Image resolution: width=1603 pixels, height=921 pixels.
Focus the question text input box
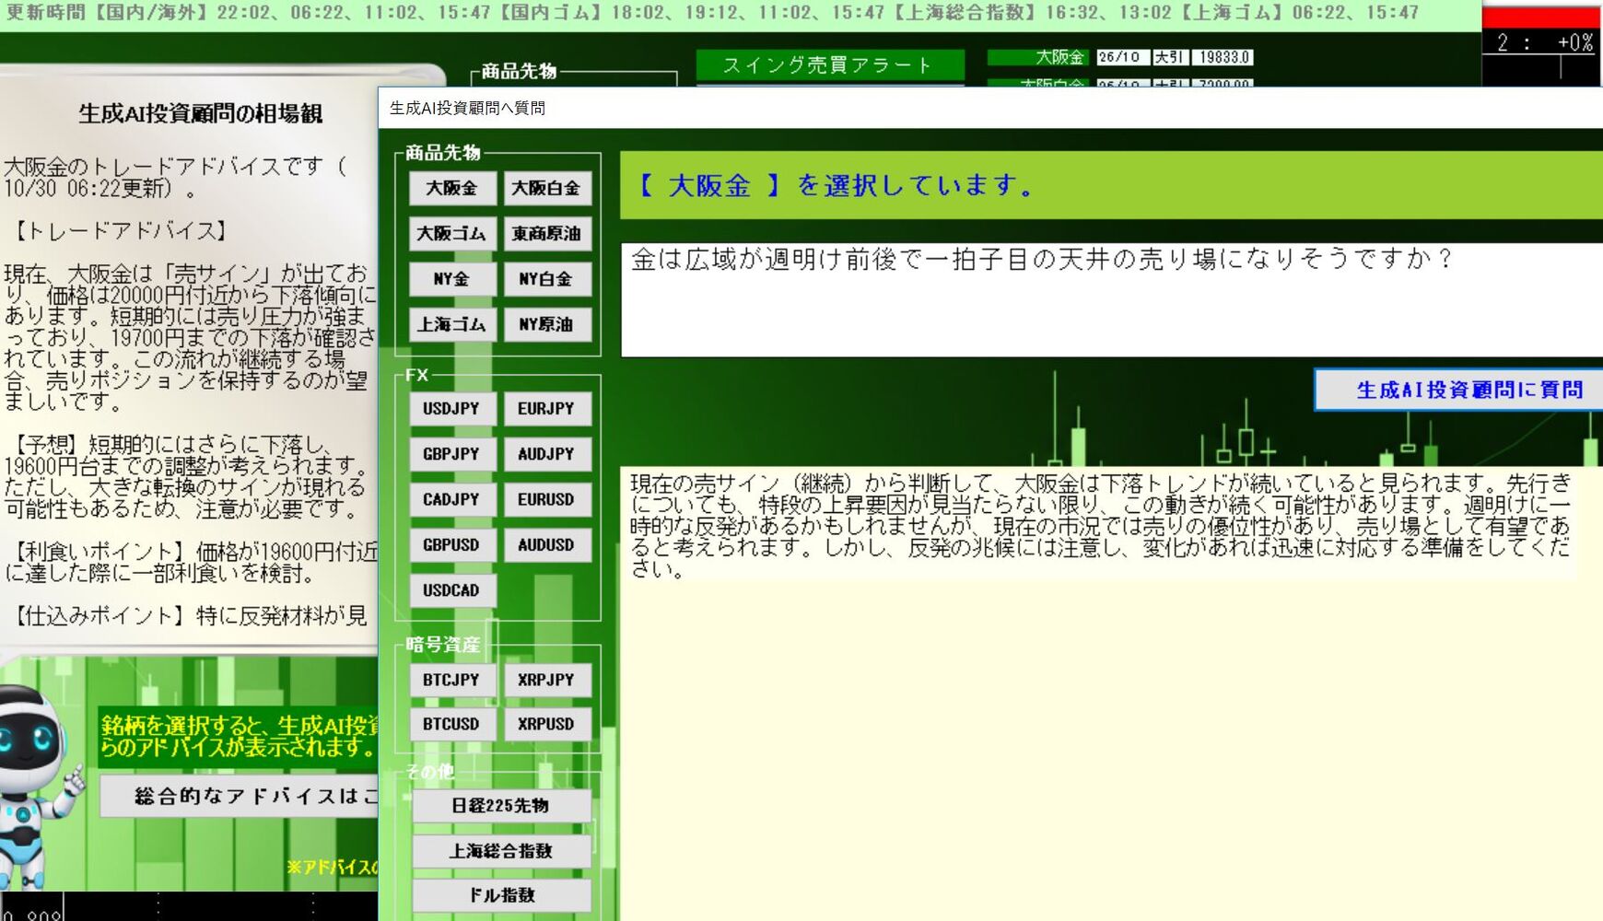(1112, 299)
